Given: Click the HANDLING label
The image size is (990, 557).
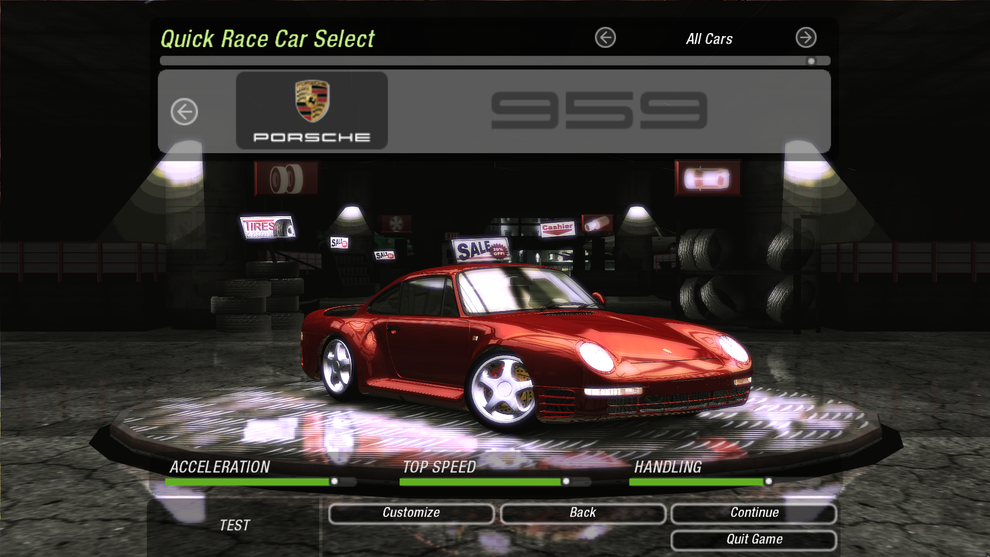Looking at the screenshot, I should tap(668, 467).
